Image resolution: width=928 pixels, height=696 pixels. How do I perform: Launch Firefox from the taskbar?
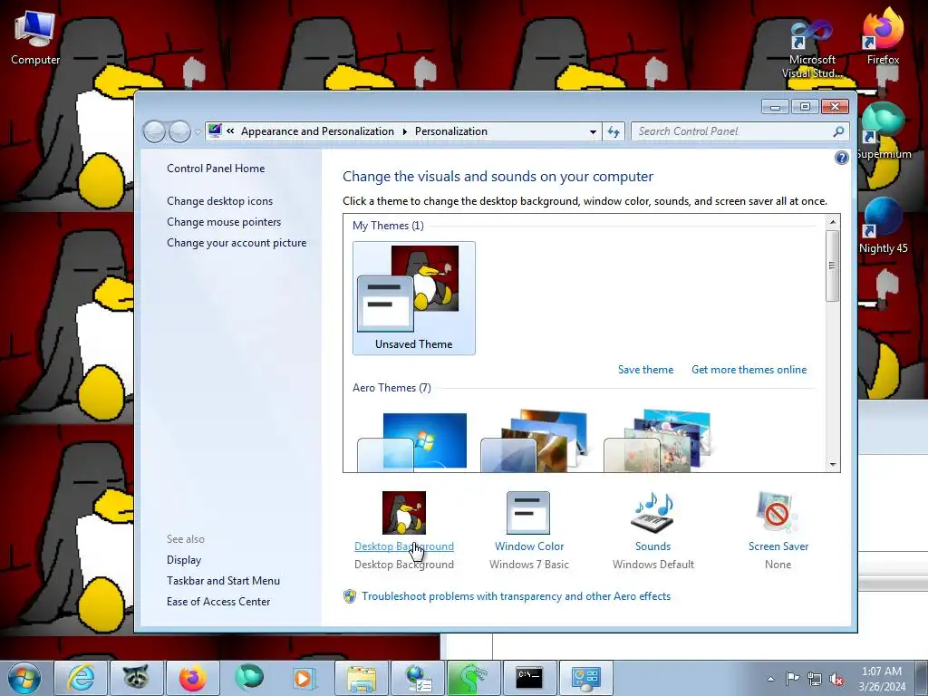[x=193, y=678]
